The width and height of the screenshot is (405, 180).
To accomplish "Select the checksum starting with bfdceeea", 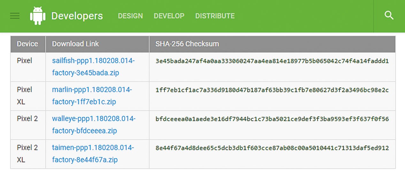I will coord(272,119).
